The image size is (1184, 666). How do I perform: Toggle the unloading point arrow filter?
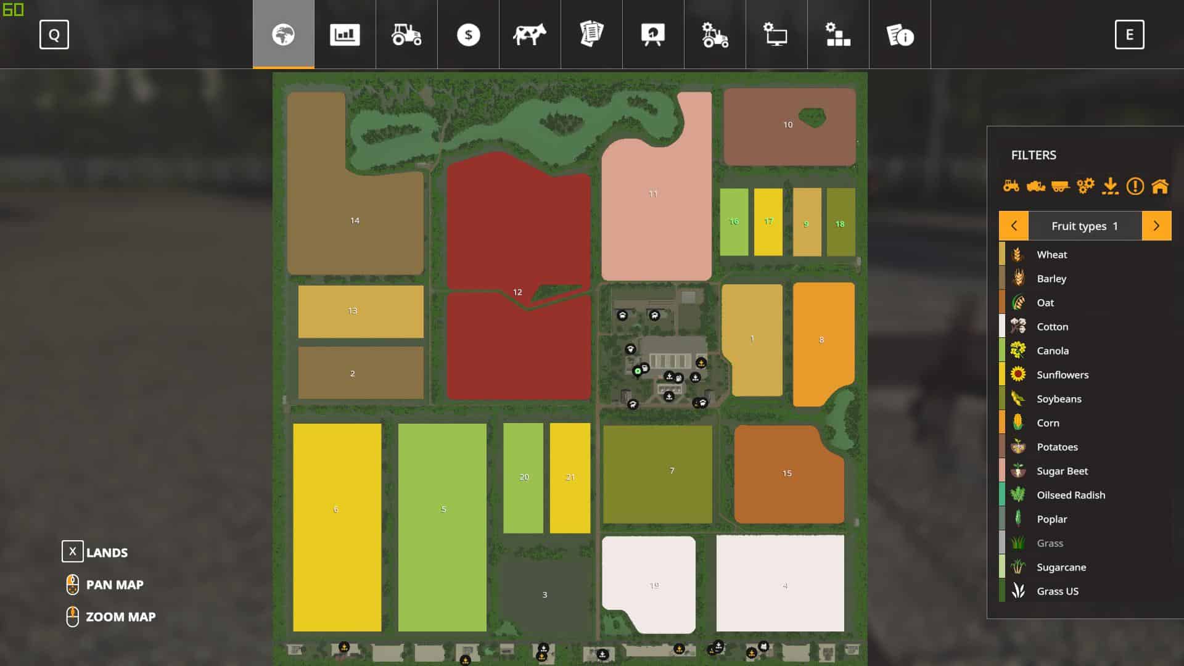pyautogui.click(x=1110, y=186)
